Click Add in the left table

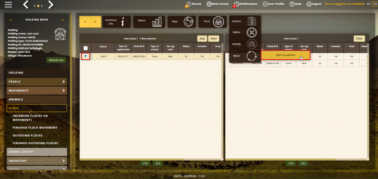pyautogui.click(x=202, y=39)
